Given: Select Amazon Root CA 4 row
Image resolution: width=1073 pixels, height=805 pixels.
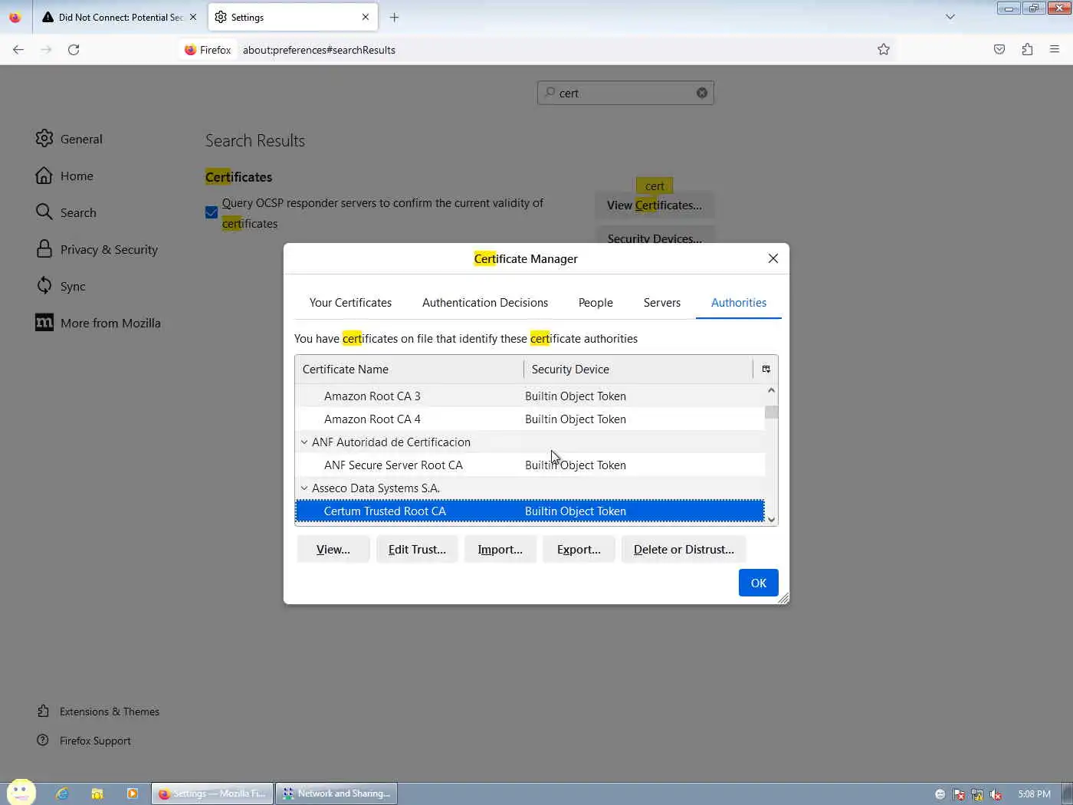Looking at the screenshot, I should point(530,419).
